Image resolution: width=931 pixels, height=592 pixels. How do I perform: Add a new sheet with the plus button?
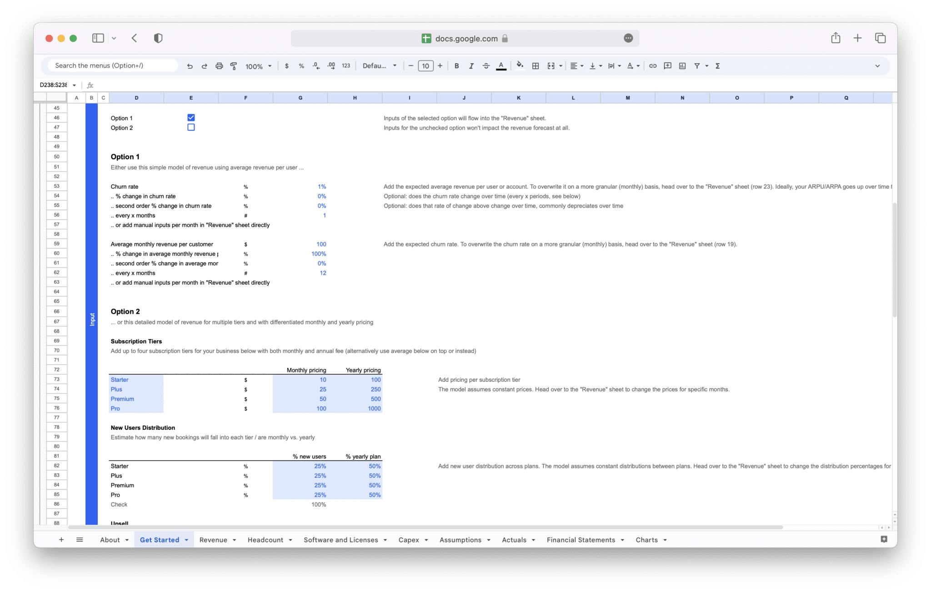point(61,540)
